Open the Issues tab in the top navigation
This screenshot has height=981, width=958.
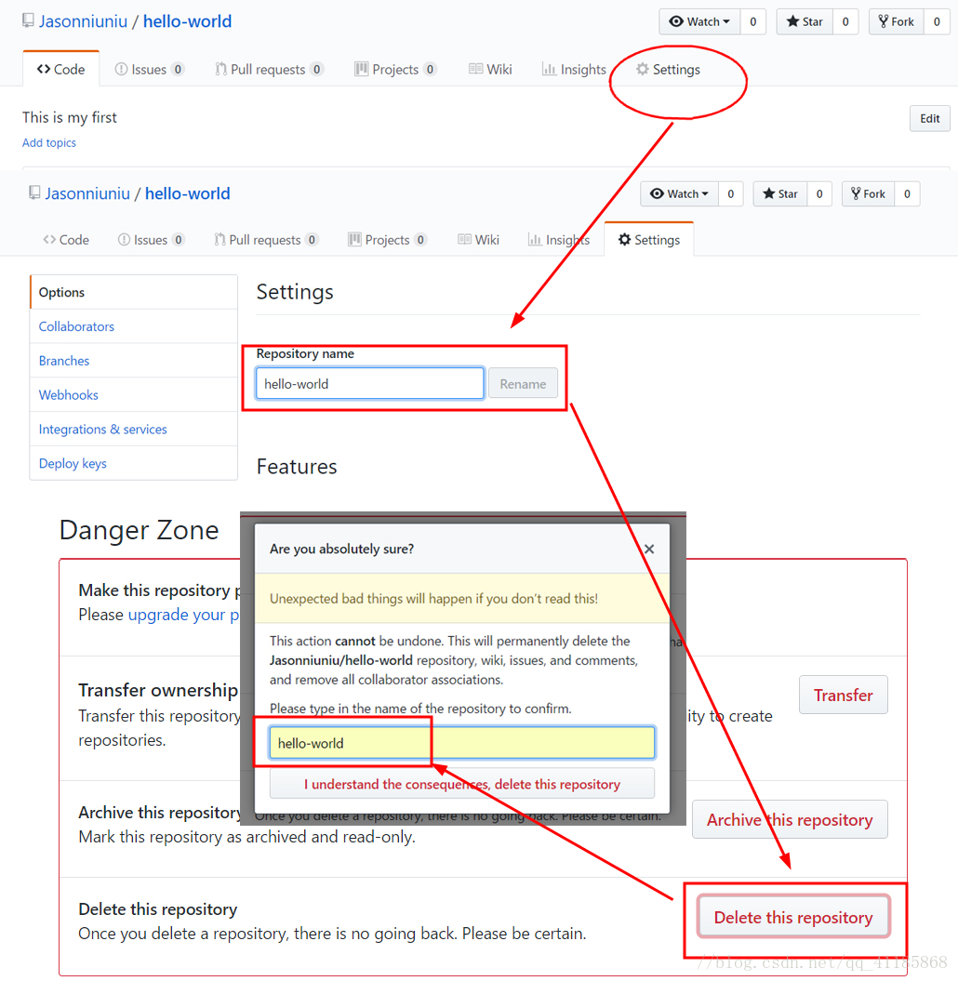click(149, 70)
